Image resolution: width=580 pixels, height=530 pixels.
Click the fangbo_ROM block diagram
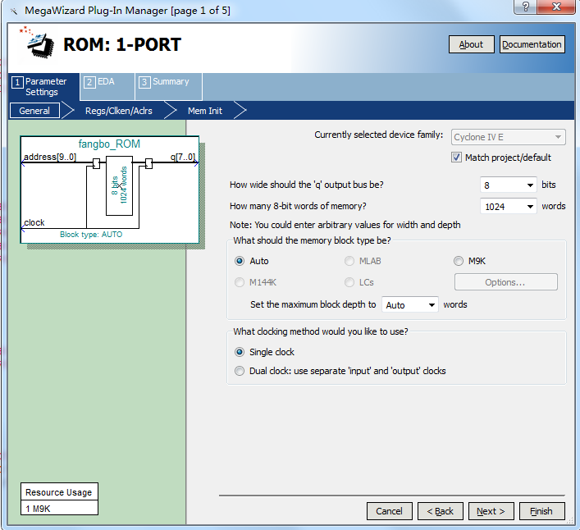[109, 190]
